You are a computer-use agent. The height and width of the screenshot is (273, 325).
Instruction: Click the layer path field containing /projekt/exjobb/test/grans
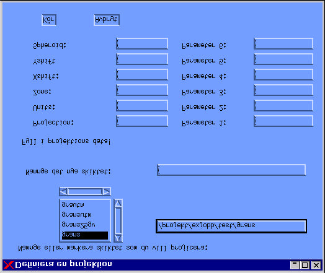231,226
